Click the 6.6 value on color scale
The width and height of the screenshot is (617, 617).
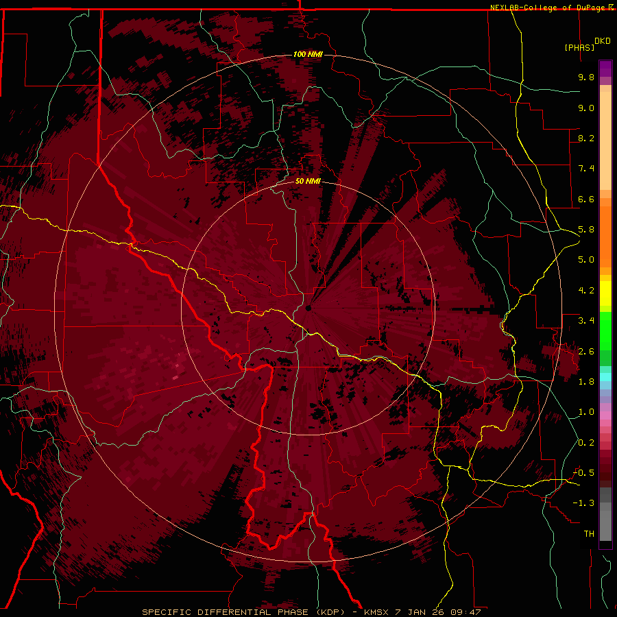pyautogui.click(x=586, y=199)
